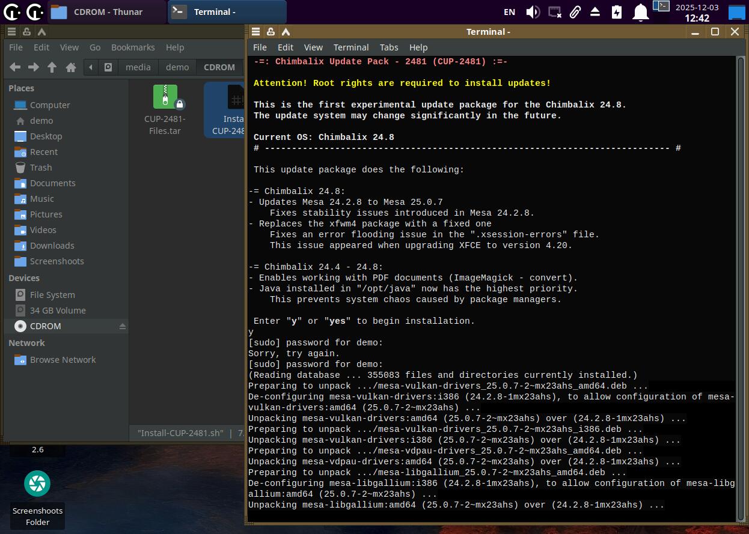Open the clipboard paperclip icon in the tray
Viewport: 749px width, 534px height.
coord(575,12)
